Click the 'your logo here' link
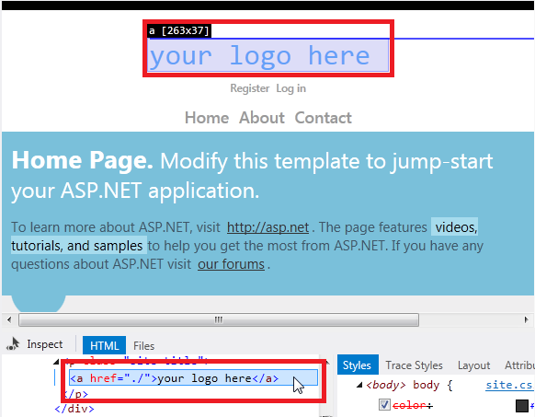The width and height of the screenshot is (535, 417). pos(267,55)
